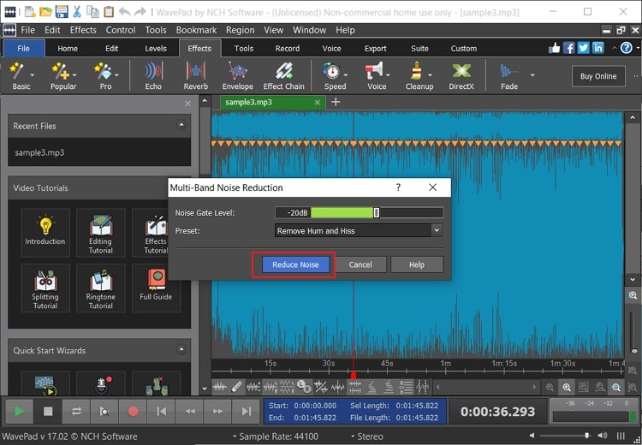The image size is (642, 445).
Task: Stop playback
Action: click(48, 411)
